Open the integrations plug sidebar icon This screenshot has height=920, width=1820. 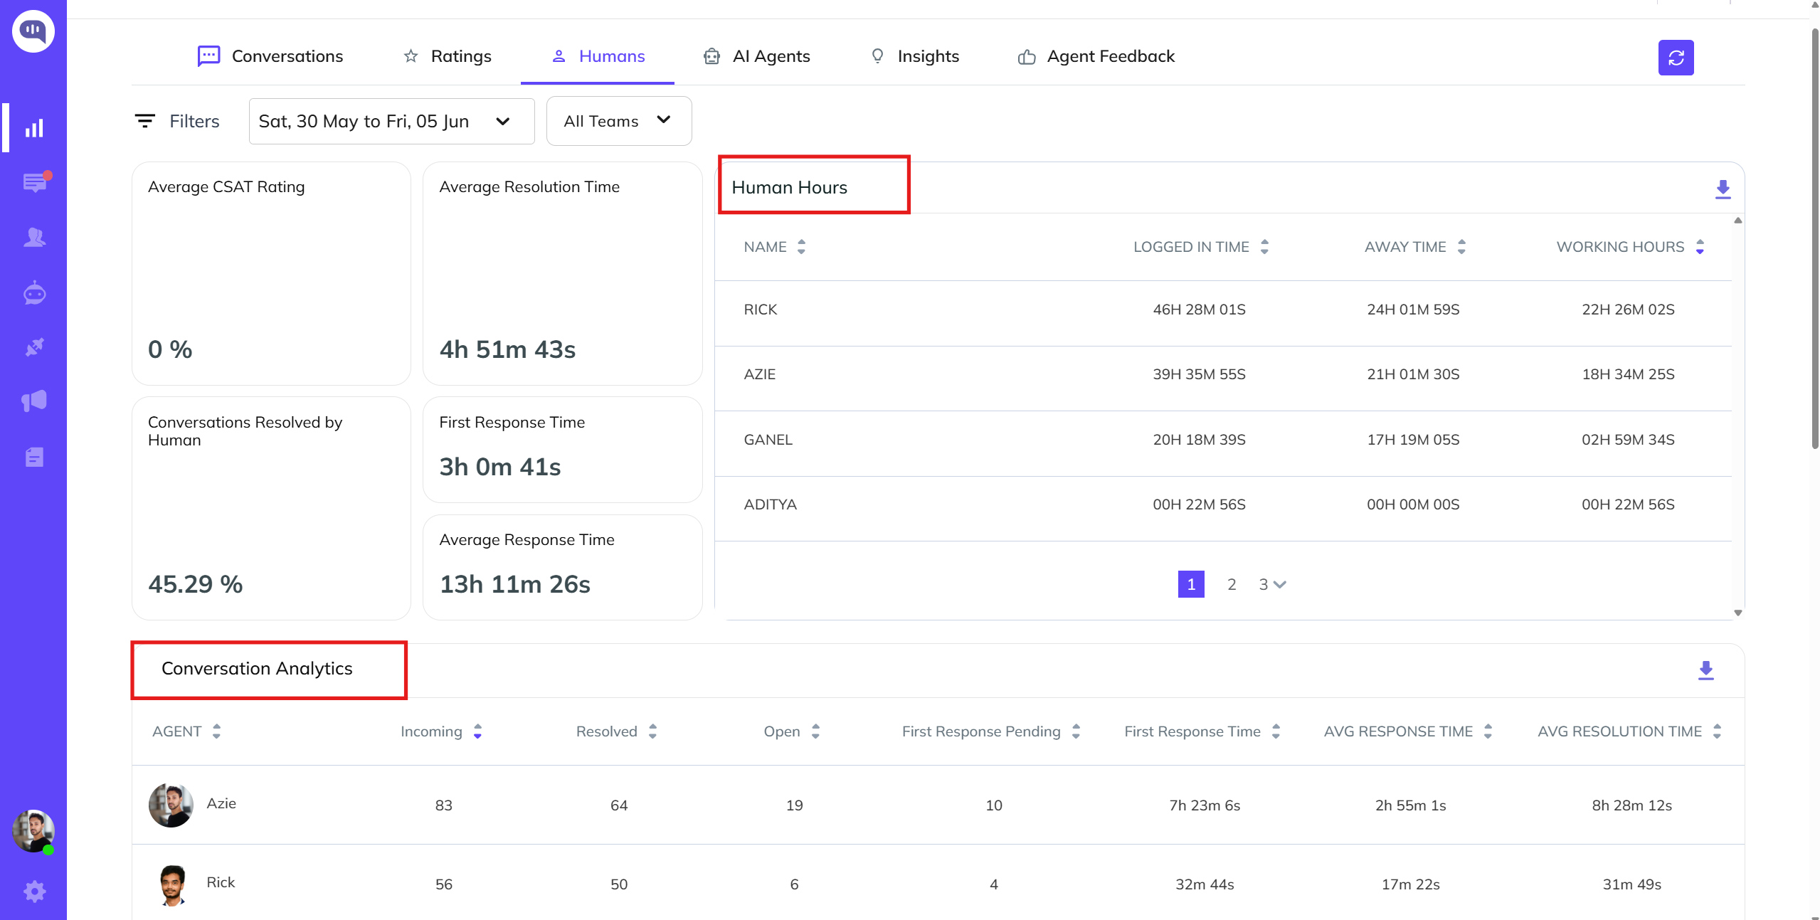[34, 347]
